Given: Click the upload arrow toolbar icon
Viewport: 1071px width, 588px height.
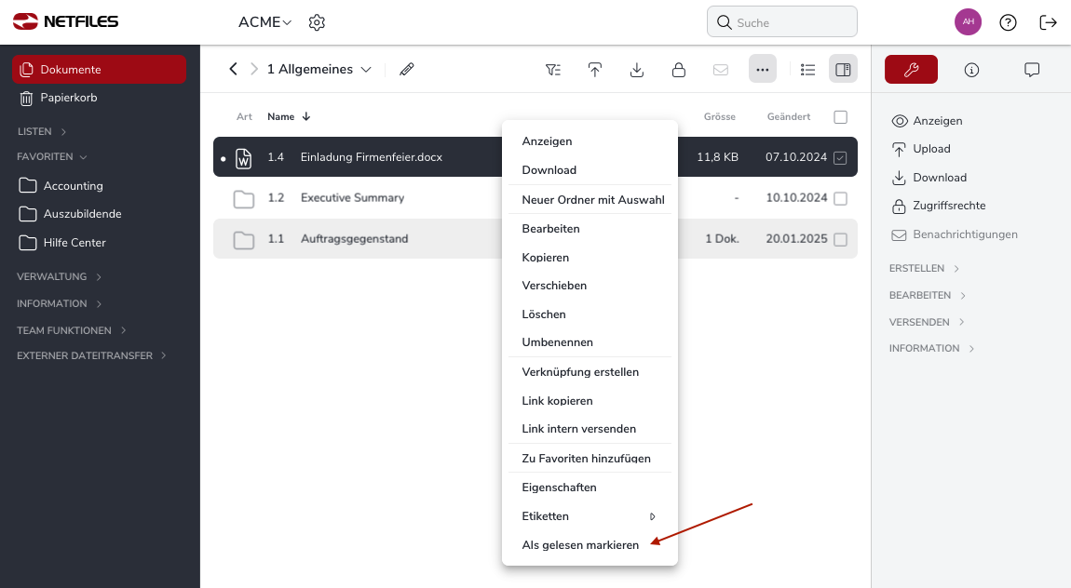Looking at the screenshot, I should pos(595,70).
